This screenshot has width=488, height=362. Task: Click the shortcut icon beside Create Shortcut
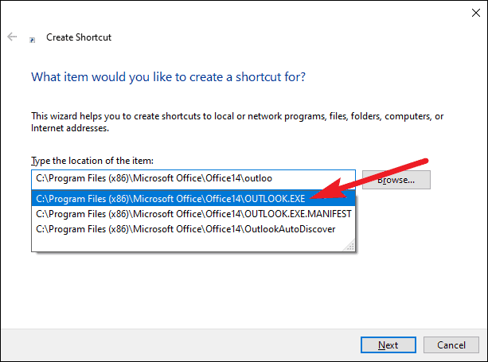(x=32, y=40)
